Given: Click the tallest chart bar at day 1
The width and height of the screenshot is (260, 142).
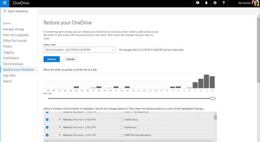Looking at the screenshot, I should [207, 81].
